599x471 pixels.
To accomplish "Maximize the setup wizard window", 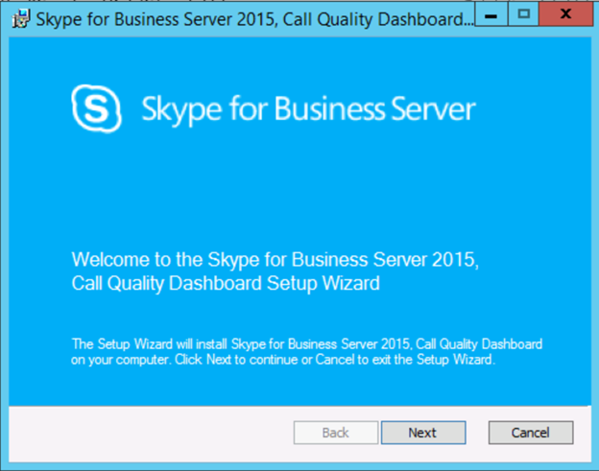I will pos(523,14).
